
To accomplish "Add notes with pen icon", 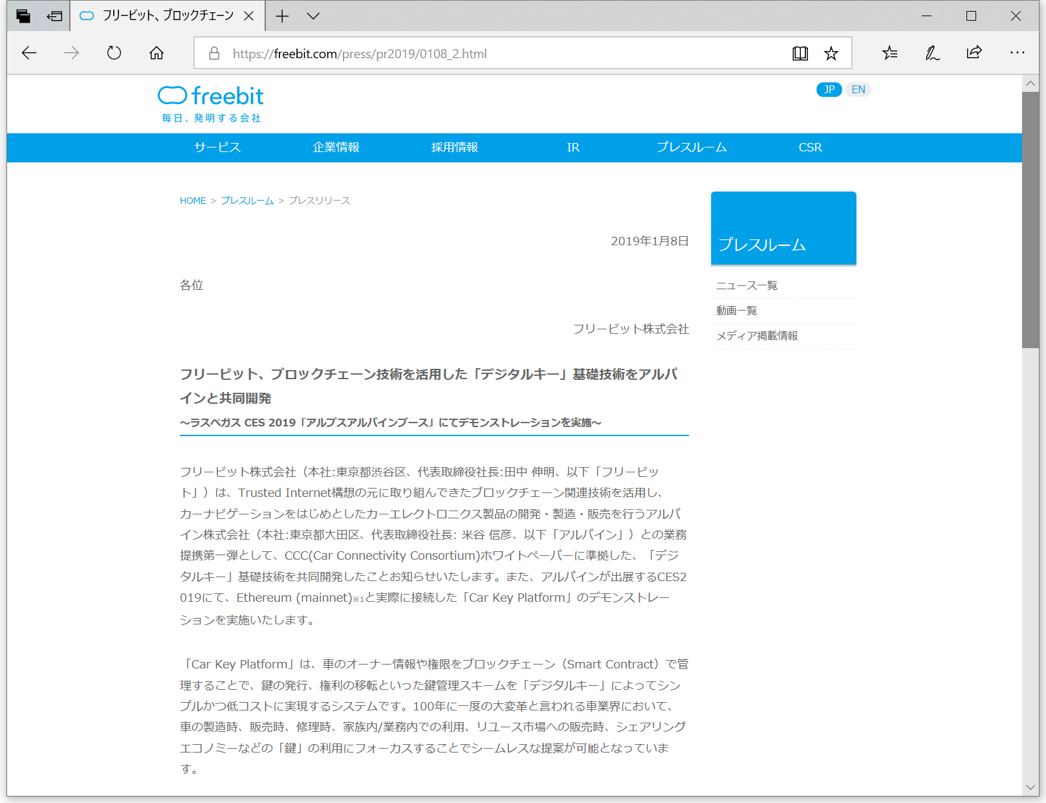I will point(932,53).
